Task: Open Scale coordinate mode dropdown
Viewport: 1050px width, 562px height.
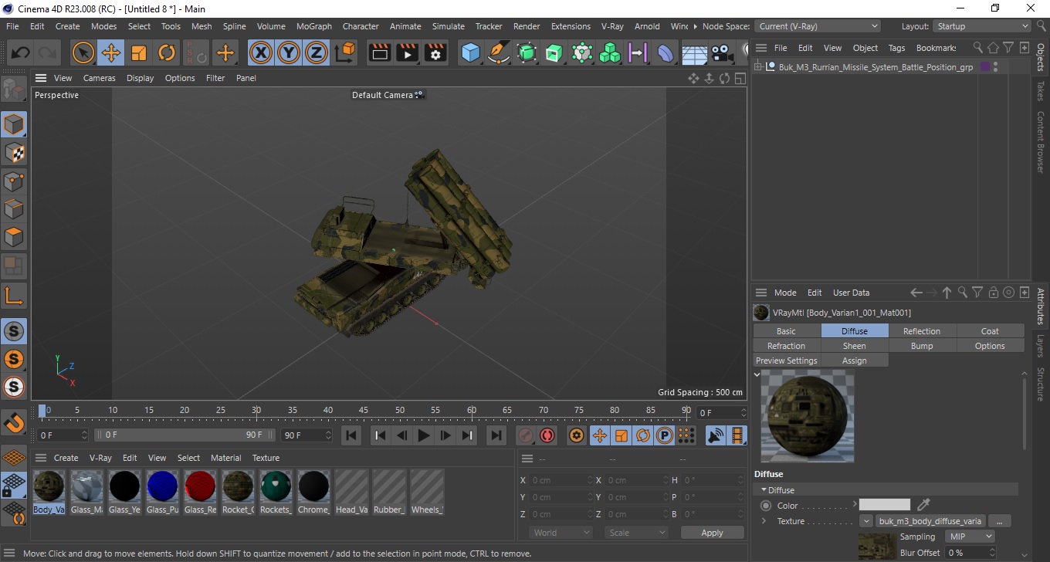Action: [636, 533]
